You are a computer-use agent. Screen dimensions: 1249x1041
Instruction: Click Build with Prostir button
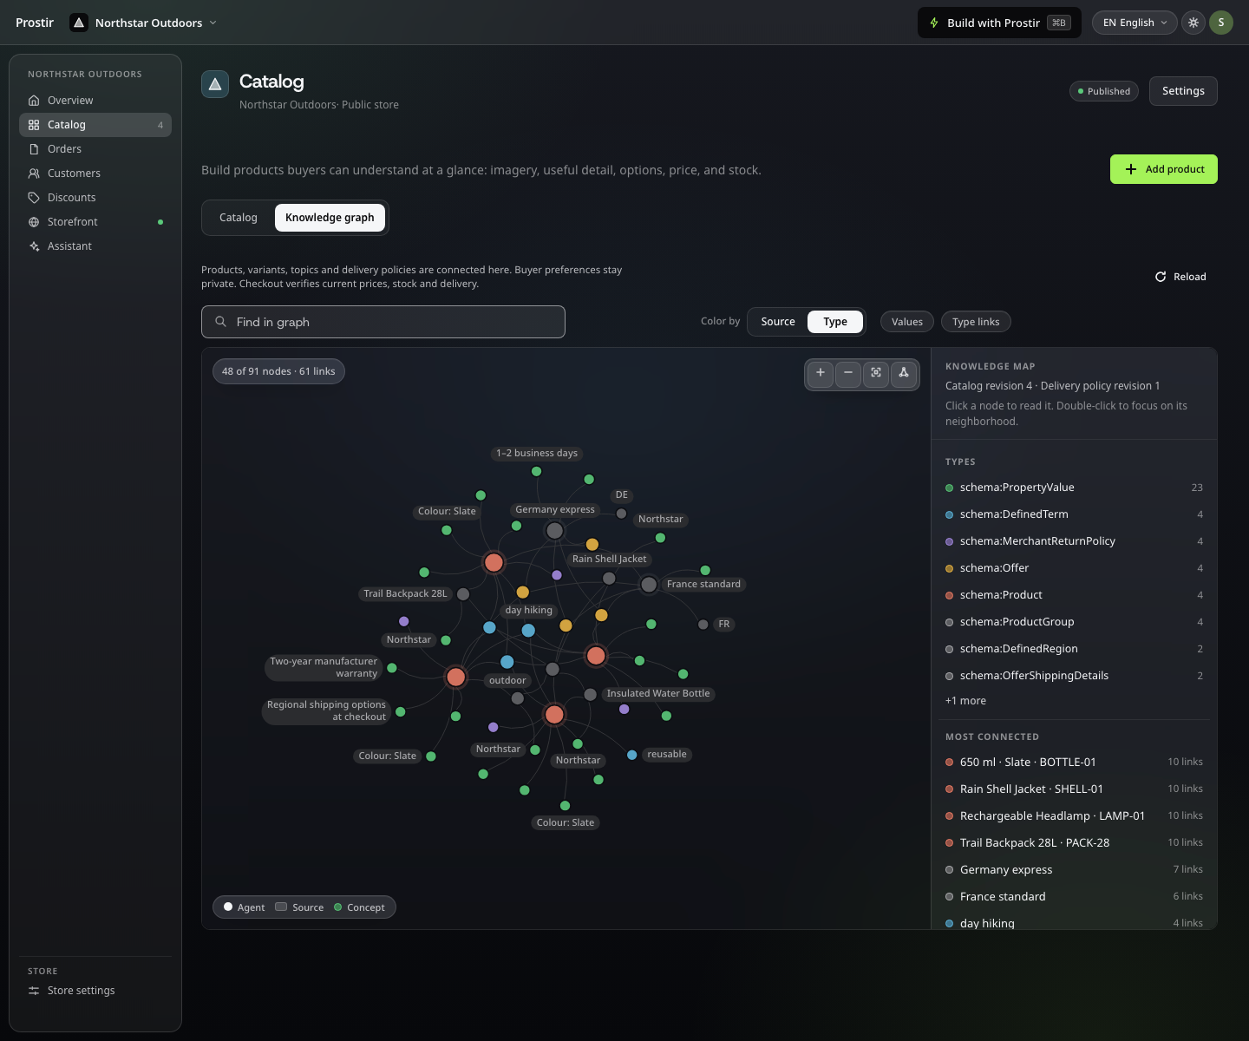(x=999, y=23)
